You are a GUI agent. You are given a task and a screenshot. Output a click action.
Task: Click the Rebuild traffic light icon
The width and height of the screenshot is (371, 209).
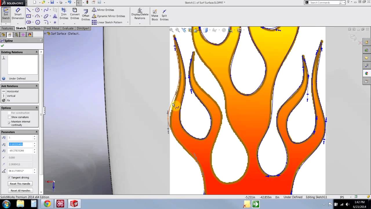tap(87, 2)
